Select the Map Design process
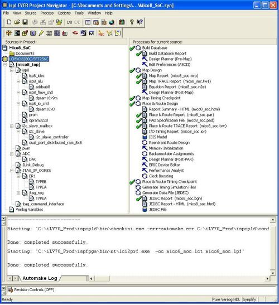 (152, 70)
